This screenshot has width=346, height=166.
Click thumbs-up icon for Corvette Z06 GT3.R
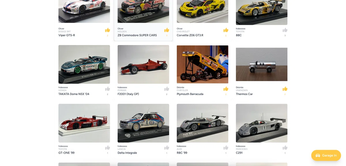tap(226, 30)
